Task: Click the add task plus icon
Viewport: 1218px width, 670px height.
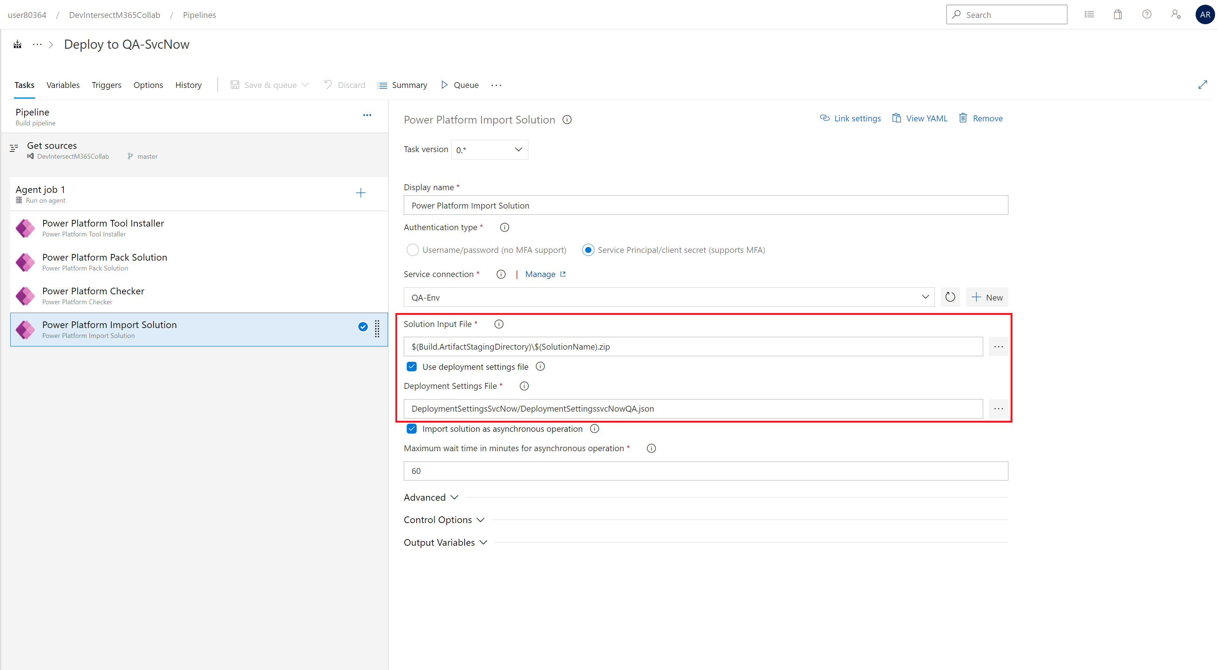Action: pyautogui.click(x=360, y=193)
